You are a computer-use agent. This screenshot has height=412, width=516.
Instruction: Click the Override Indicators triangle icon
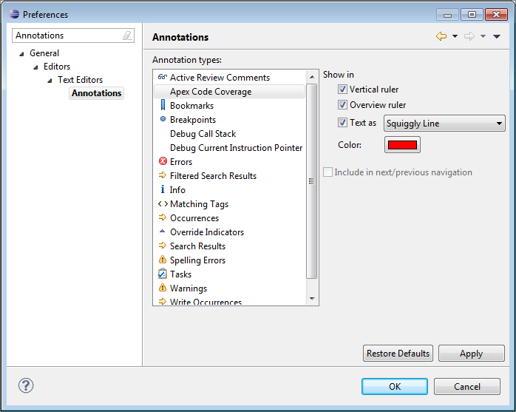162,232
